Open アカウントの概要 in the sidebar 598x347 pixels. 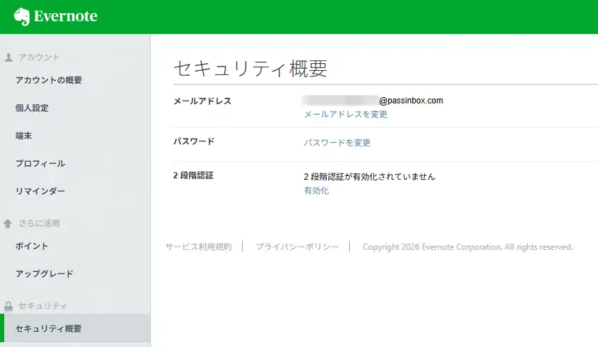tap(49, 81)
